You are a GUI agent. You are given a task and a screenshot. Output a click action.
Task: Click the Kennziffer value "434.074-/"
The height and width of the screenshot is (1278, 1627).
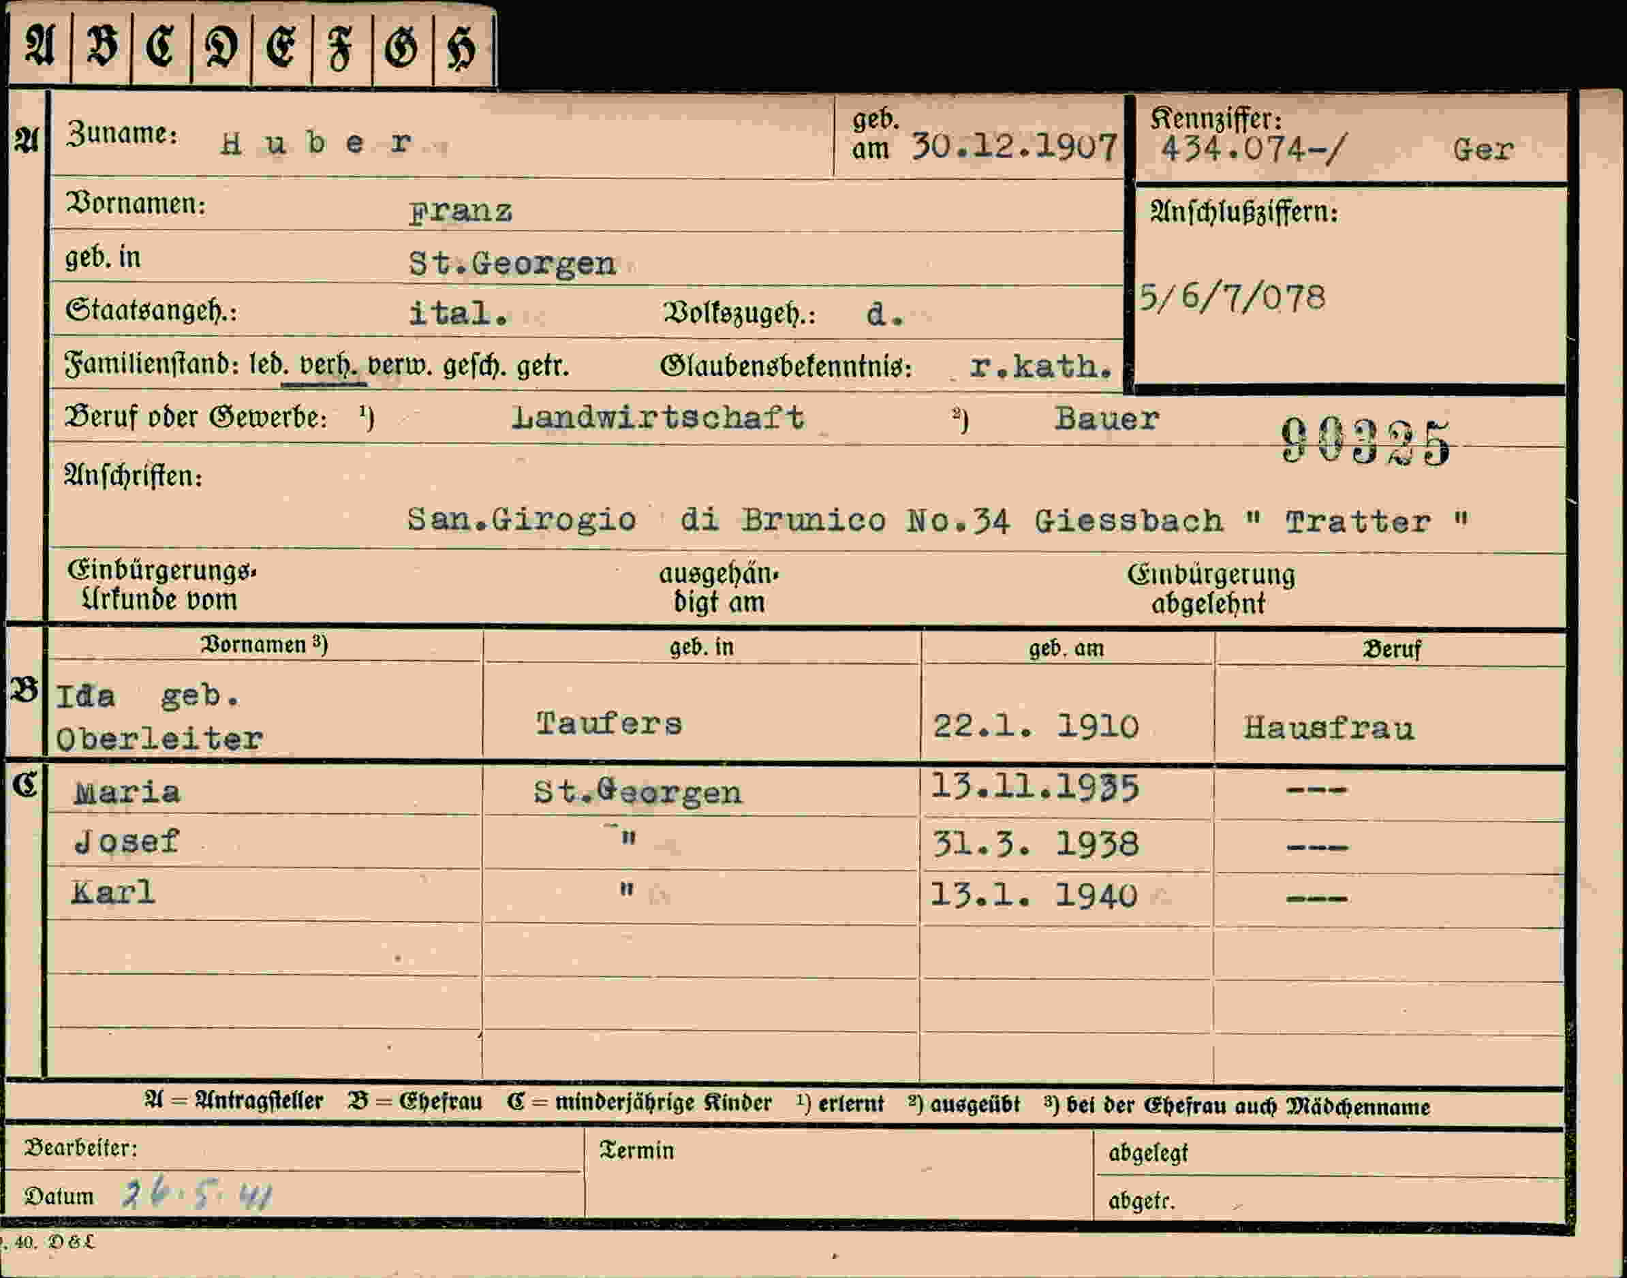click(1253, 149)
